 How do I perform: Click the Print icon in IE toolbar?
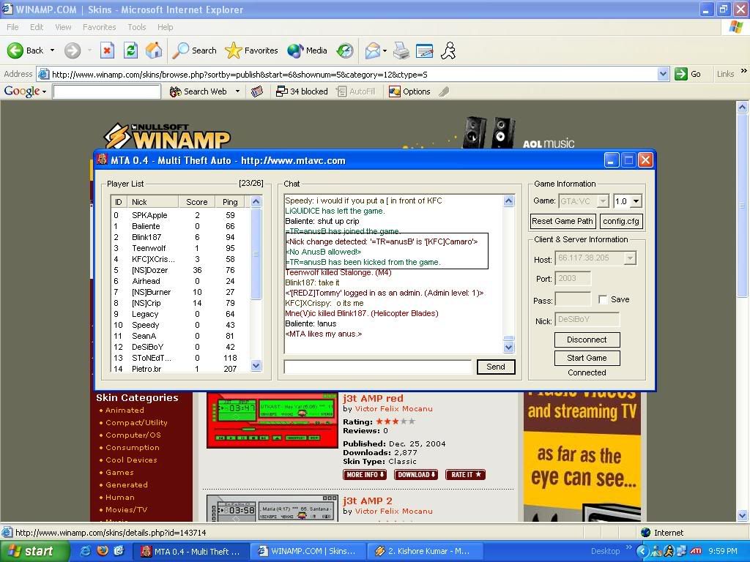(x=401, y=50)
